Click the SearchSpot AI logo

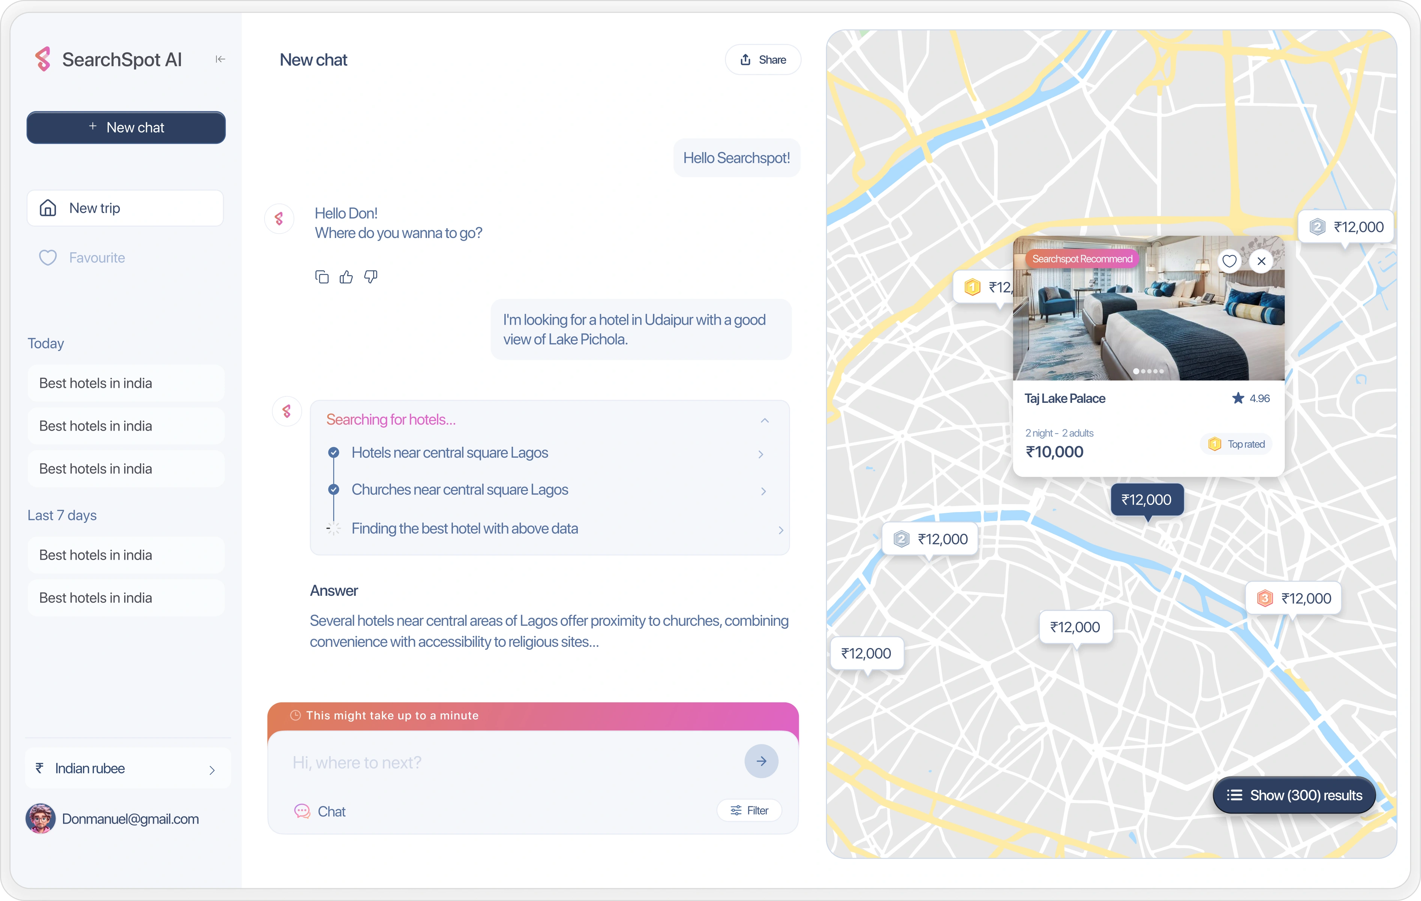[x=43, y=59]
